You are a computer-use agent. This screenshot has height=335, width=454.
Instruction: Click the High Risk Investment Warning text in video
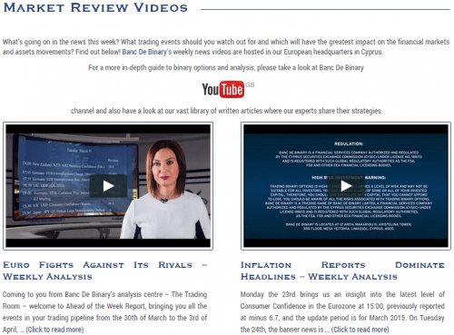tap(349, 177)
